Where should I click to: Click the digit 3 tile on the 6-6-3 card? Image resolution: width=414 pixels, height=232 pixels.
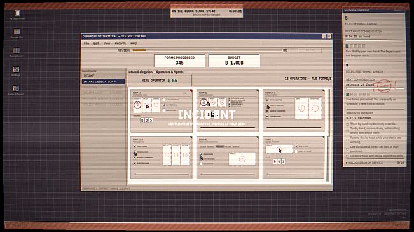click(283, 161)
